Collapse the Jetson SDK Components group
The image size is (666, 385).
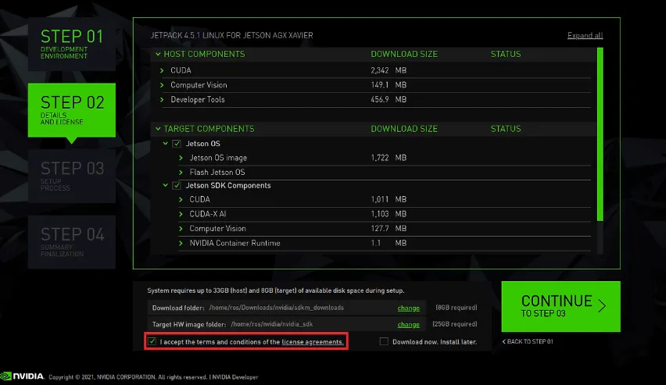tap(166, 186)
